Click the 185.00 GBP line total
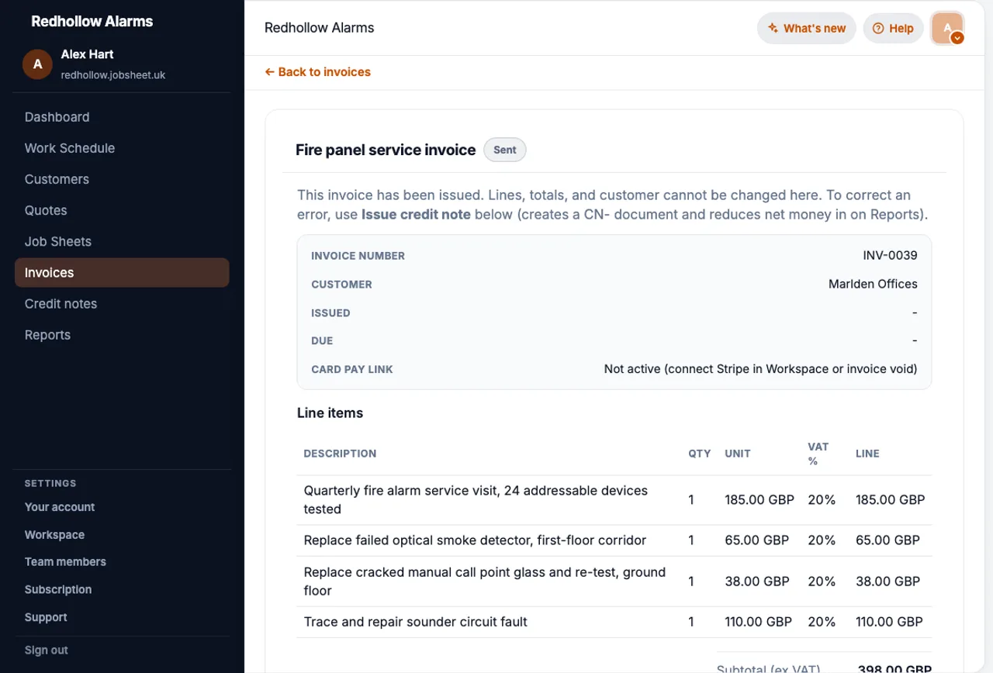The image size is (993, 673). click(890, 500)
